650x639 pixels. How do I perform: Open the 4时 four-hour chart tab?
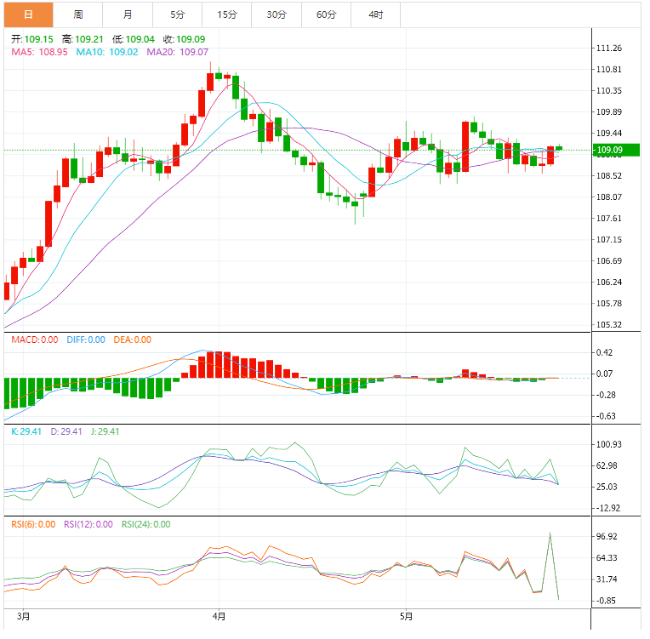[x=375, y=14]
